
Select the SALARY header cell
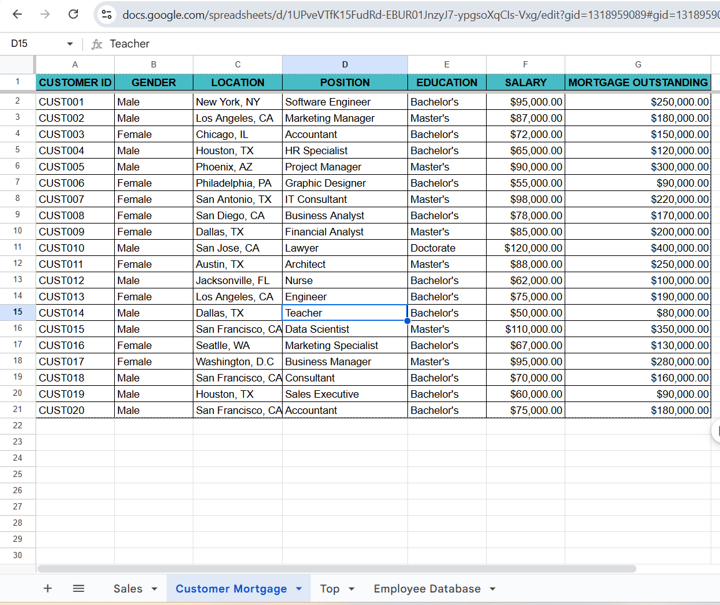tap(525, 82)
